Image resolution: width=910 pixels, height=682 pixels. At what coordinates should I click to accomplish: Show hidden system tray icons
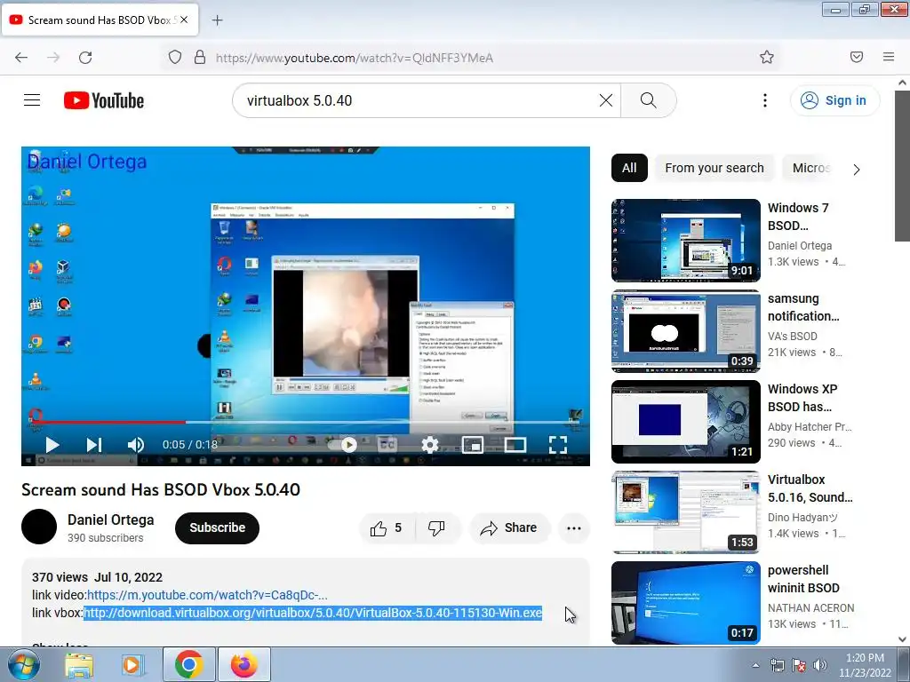755,665
